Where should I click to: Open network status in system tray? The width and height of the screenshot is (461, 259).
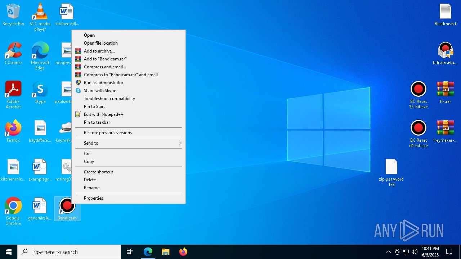(x=406, y=252)
